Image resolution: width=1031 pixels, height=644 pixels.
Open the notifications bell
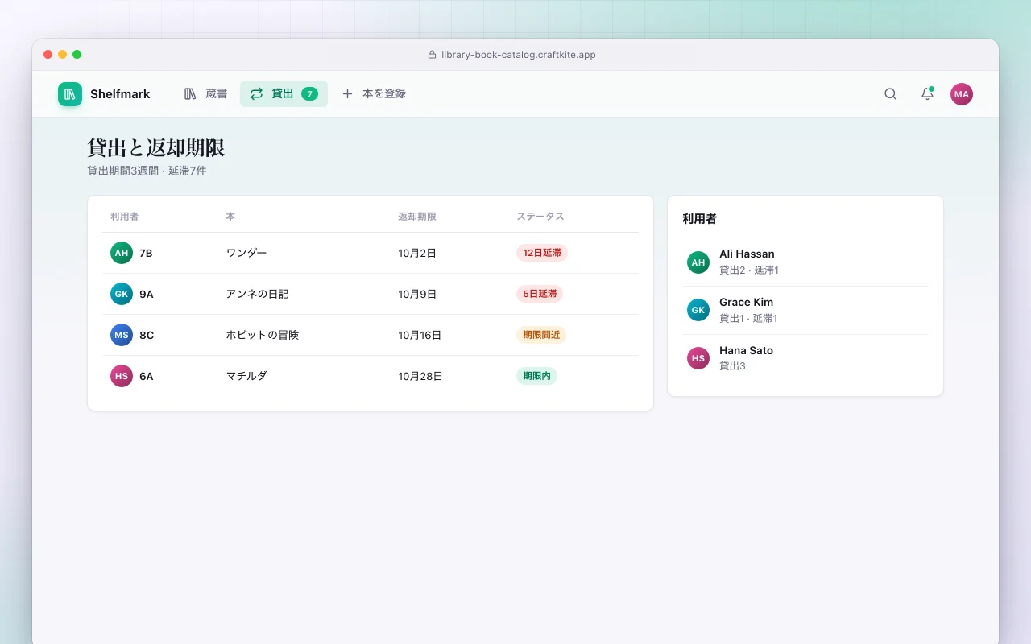[927, 94]
